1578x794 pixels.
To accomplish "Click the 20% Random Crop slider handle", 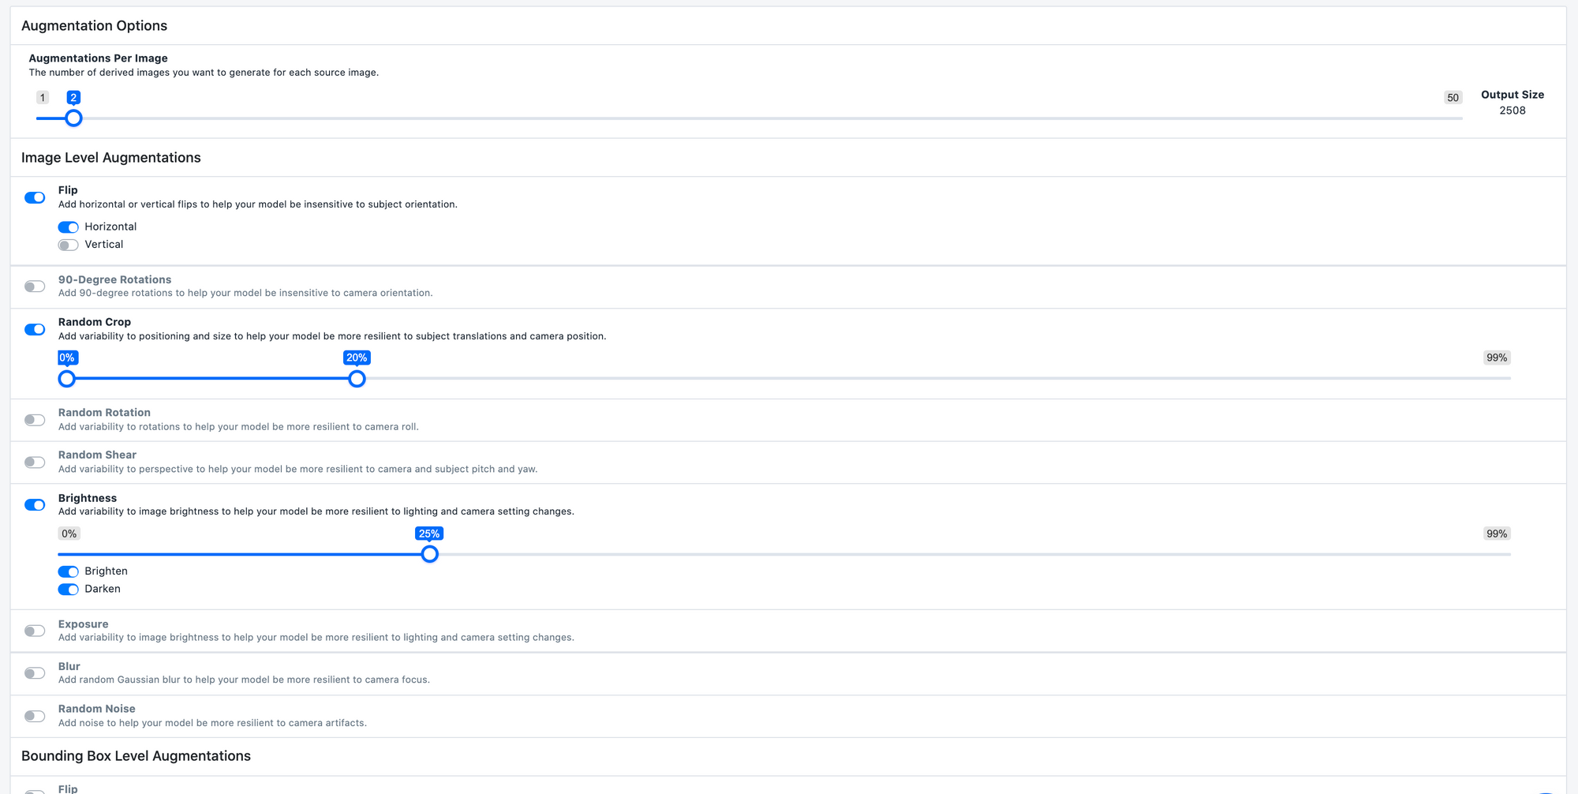I will [x=357, y=379].
